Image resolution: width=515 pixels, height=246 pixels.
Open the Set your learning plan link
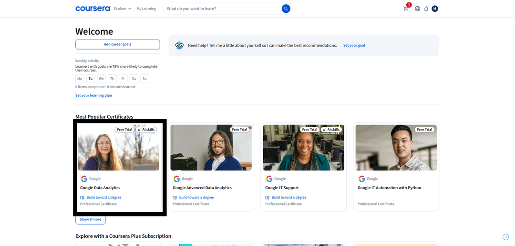click(93, 95)
